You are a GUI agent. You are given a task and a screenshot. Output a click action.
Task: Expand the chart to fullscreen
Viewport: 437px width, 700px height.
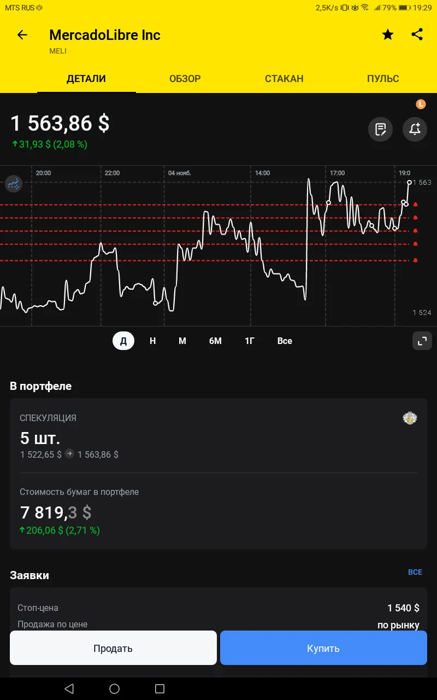pyautogui.click(x=422, y=341)
